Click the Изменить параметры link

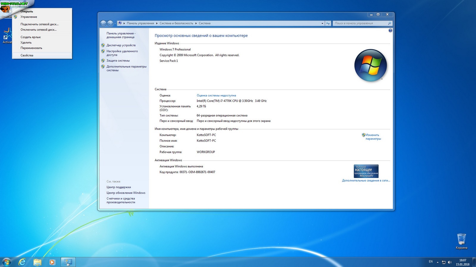(x=373, y=137)
